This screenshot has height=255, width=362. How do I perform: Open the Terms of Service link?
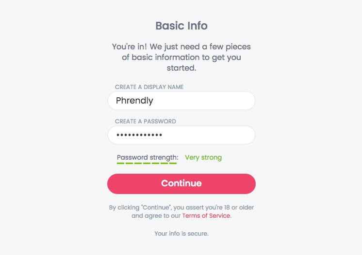pos(206,216)
